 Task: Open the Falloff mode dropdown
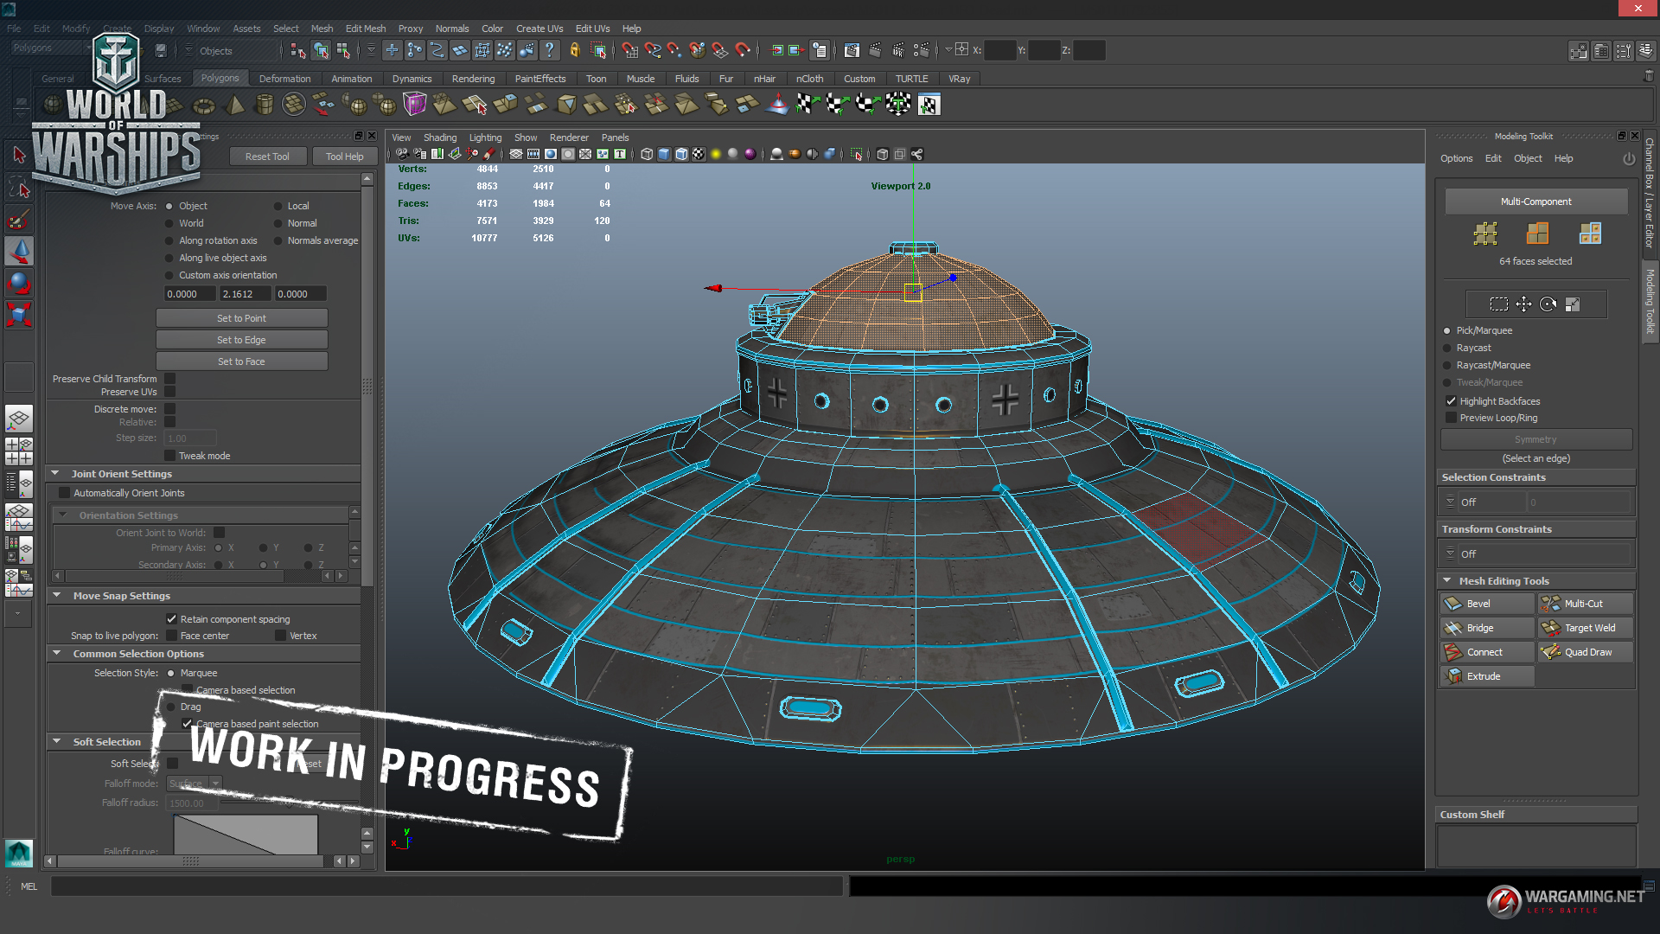194,784
